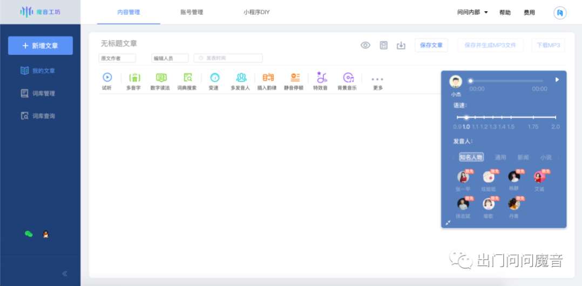Collapse the voice settings panel
Screen dimensions: 582x286
(x=448, y=222)
